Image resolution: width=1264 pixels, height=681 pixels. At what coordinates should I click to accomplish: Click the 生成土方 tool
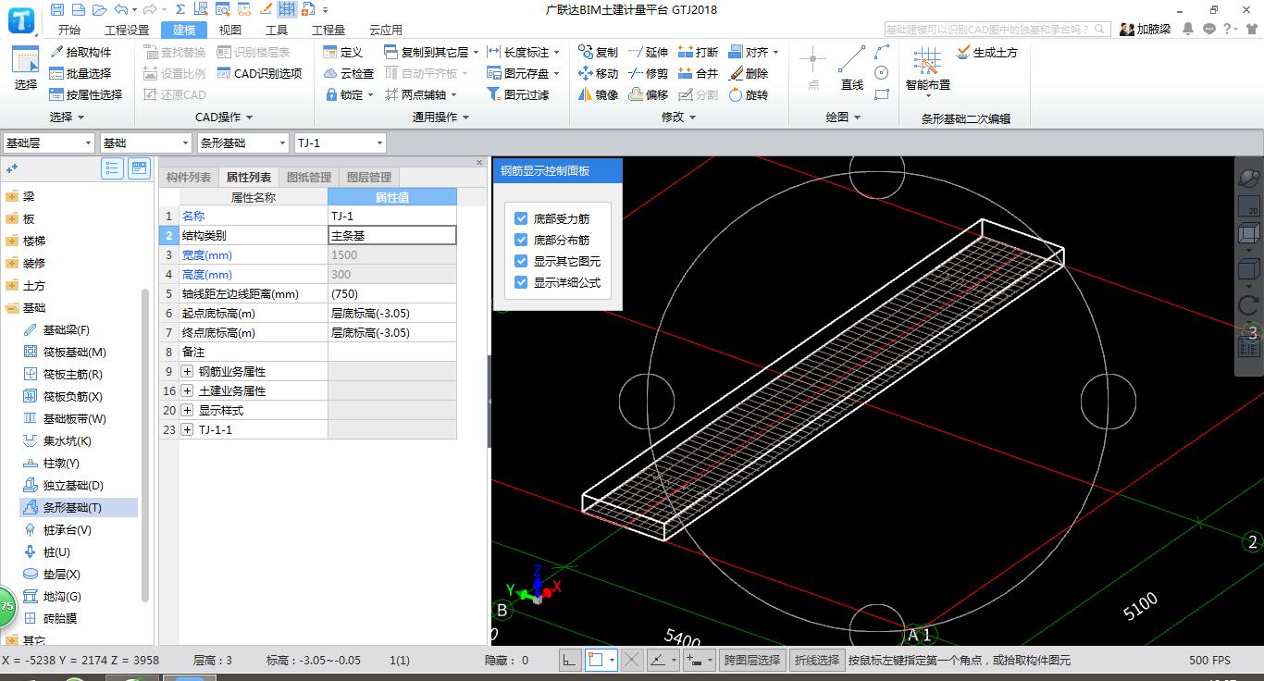pyautogui.click(x=986, y=53)
